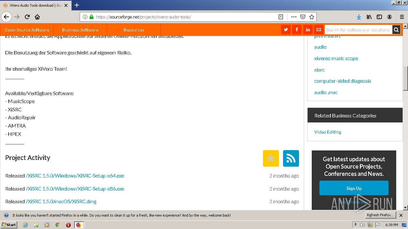408x229 pixels.
Task: Click the Refresh Firefox button
Action: pyautogui.click(x=380, y=215)
